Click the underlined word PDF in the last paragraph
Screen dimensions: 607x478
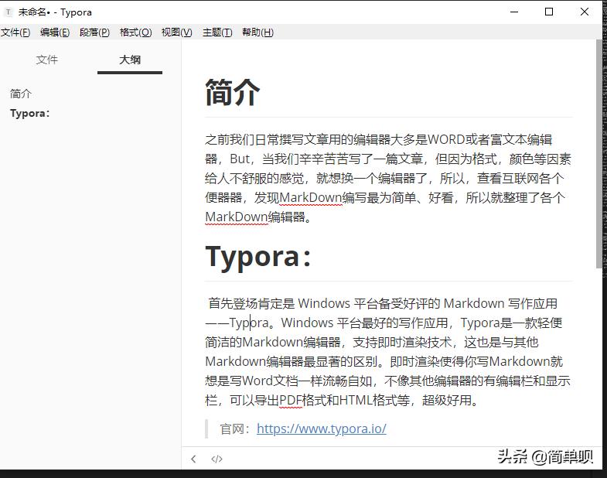click(x=290, y=400)
